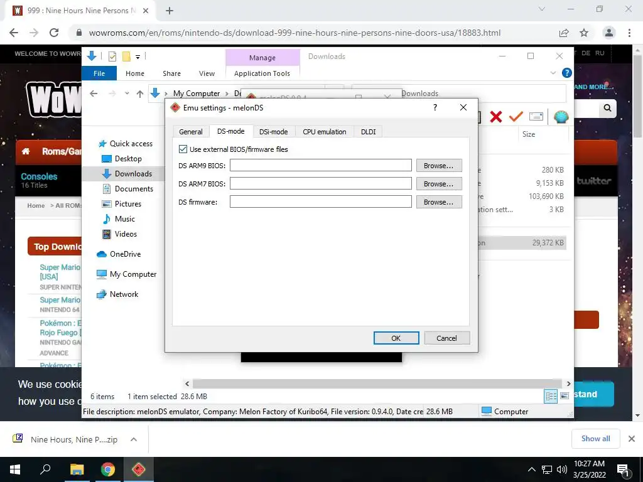Click the DS ARM7 BIOS path field
The height and width of the screenshot is (482, 643).
[321, 183]
